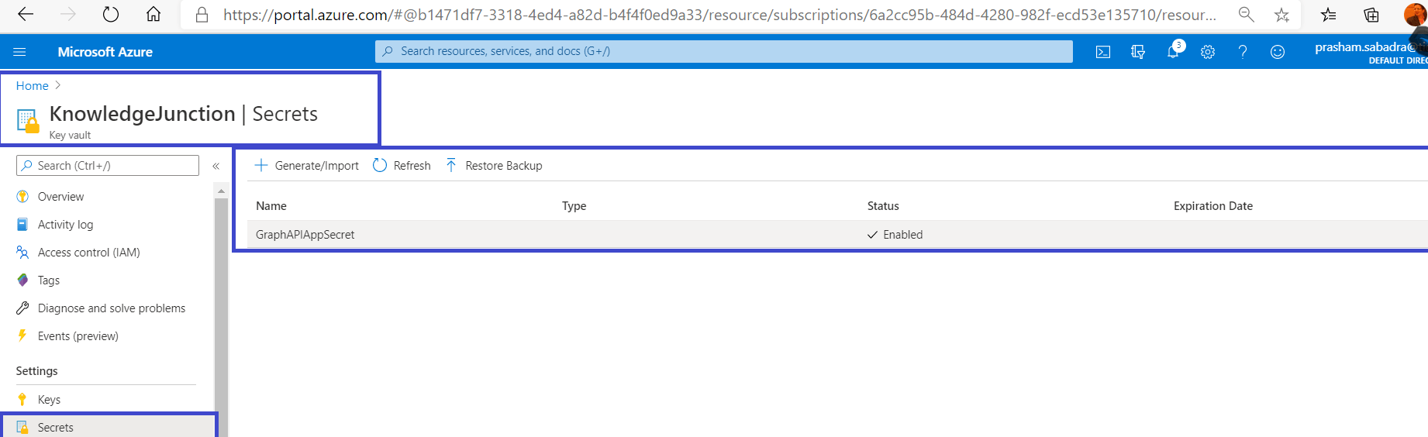
Task: Open the Azure portal hamburger menu
Action: coord(20,52)
